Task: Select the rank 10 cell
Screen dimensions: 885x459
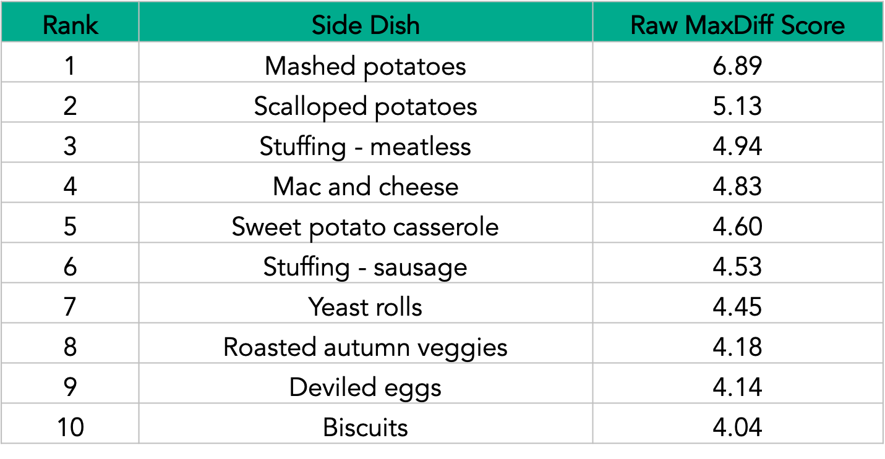Action: tap(70, 427)
